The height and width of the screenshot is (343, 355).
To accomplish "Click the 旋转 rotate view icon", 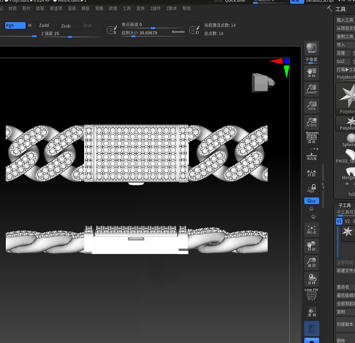I will click(x=311, y=279).
